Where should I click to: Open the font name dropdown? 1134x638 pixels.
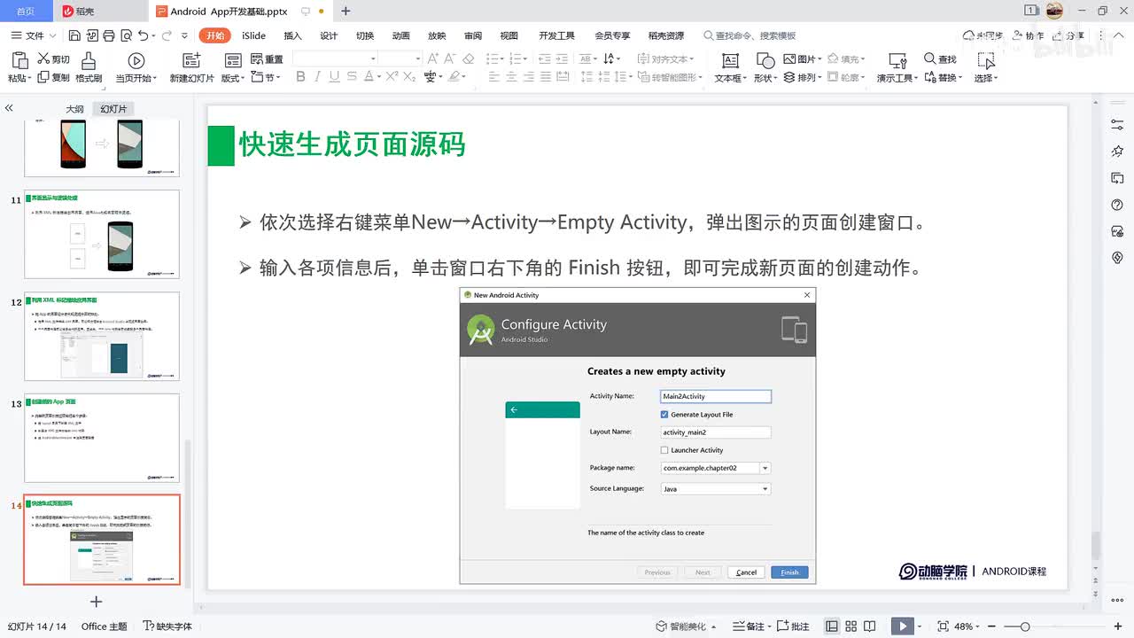click(x=374, y=58)
